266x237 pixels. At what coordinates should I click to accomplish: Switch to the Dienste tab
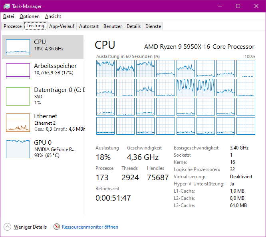[153, 26]
